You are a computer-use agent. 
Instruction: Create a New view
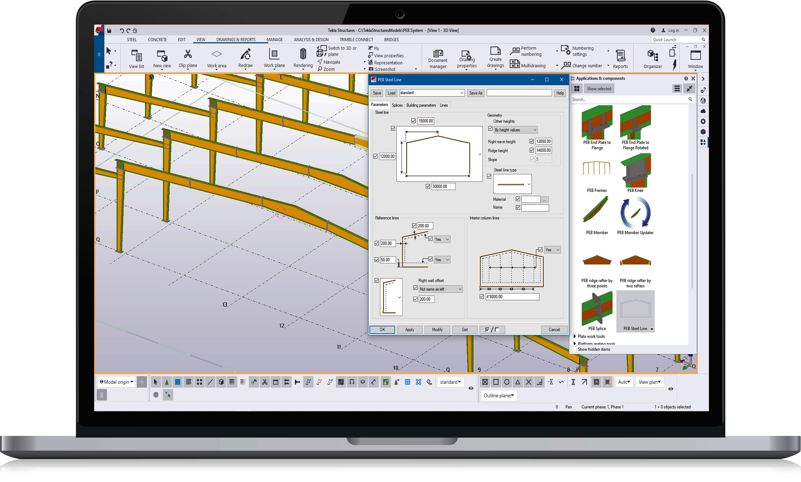(x=162, y=59)
